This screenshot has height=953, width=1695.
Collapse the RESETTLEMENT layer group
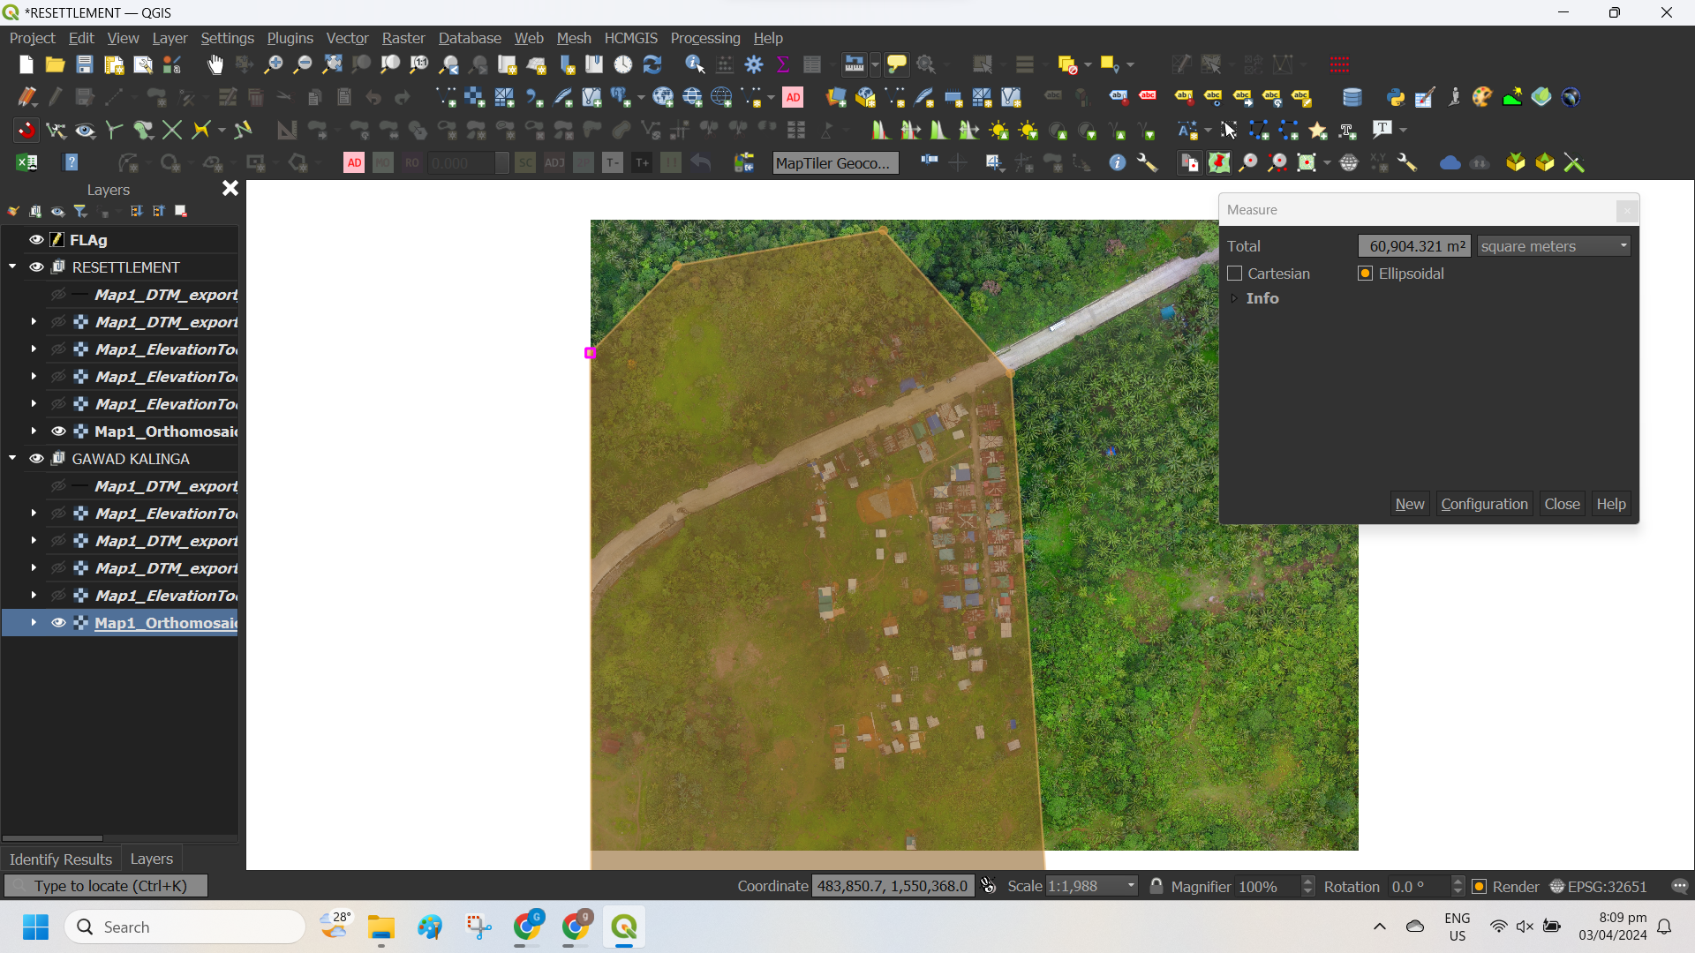pyautogui.click(x=12, y=266)
